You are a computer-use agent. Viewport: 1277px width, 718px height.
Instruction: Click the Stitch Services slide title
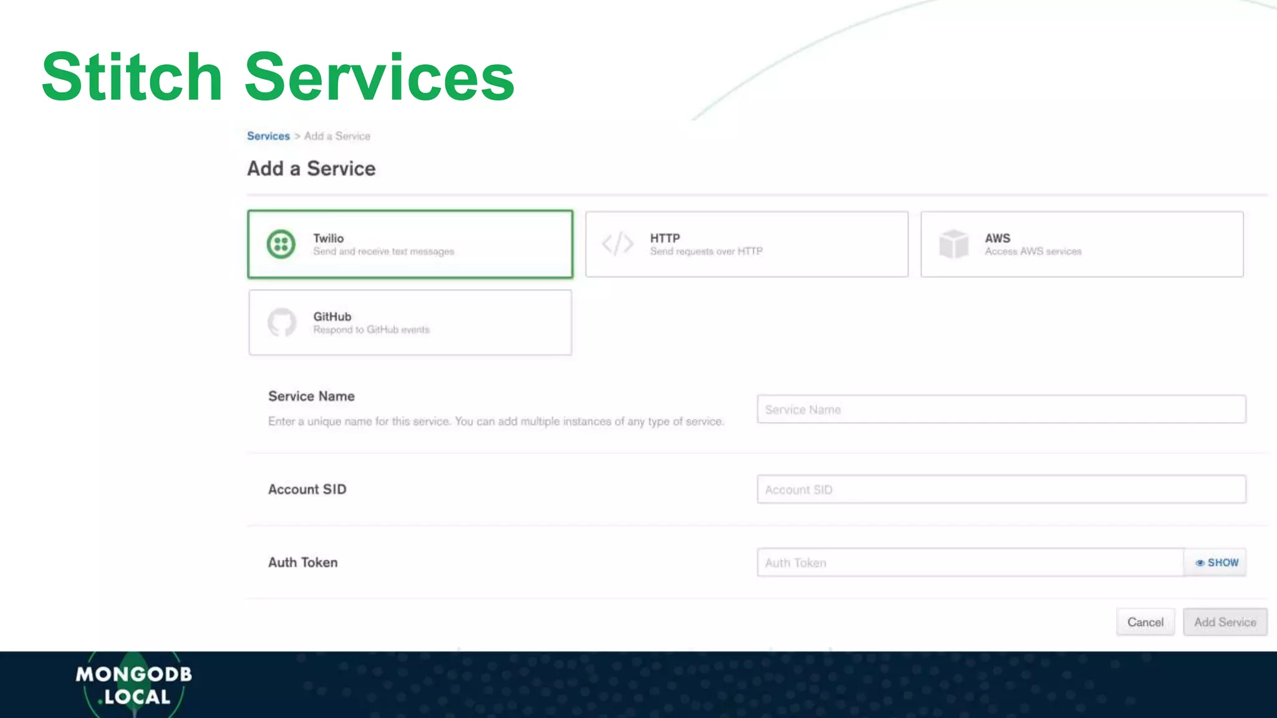[278, 77]
